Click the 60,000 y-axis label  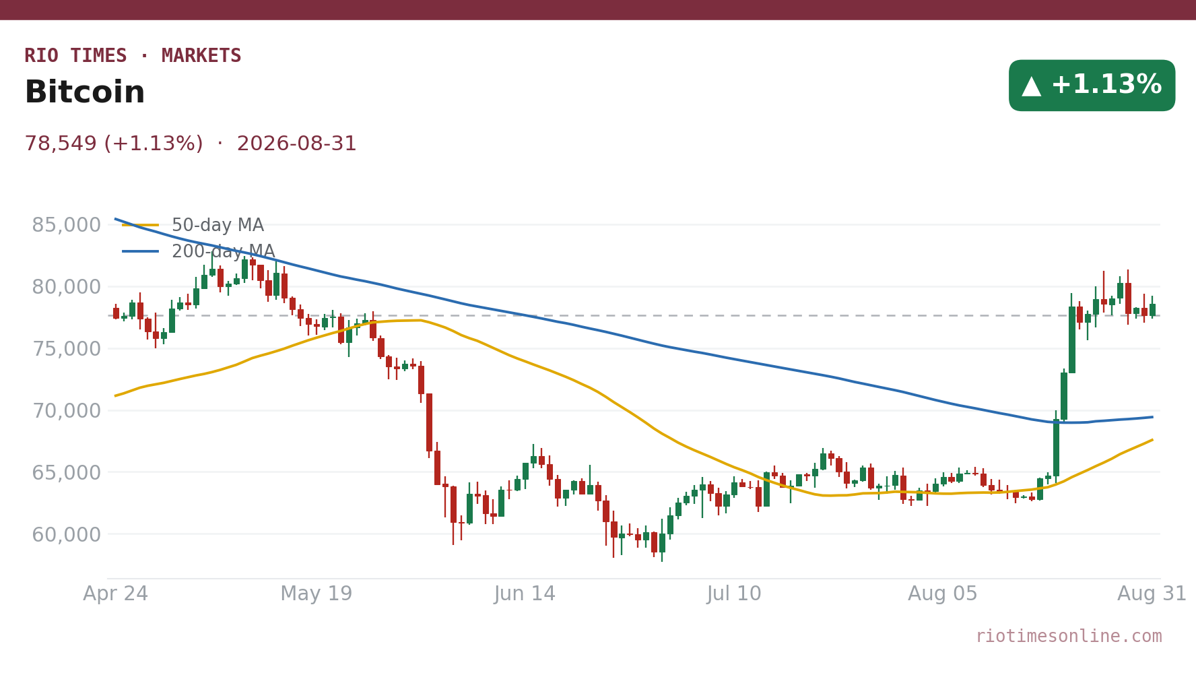tap(66, 534)
